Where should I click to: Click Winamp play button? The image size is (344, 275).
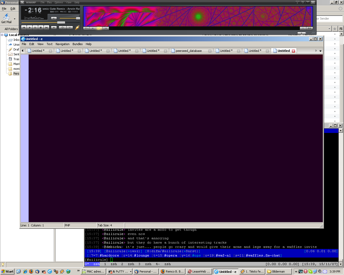tap(30, 27)
